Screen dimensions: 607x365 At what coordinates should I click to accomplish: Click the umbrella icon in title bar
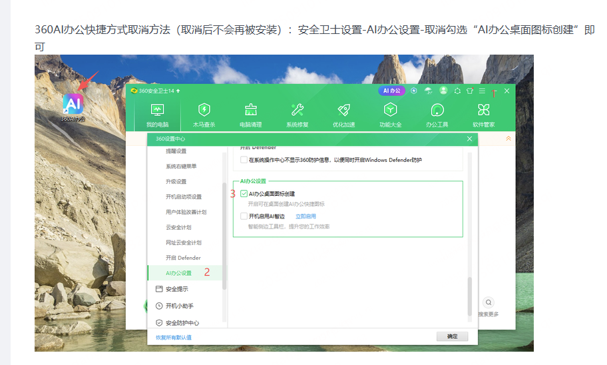(x=428, y=91)
